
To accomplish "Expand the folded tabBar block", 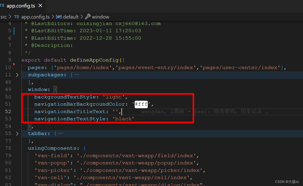I will tap(17, 133).
